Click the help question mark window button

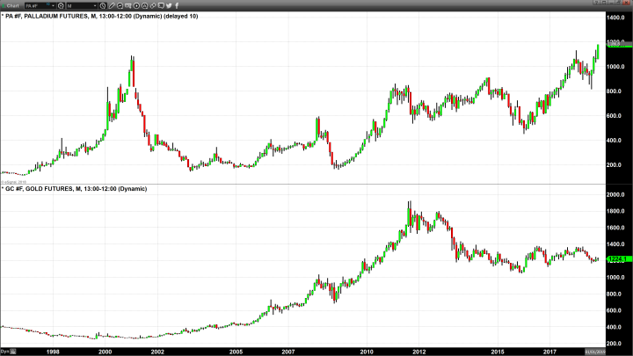[x=596, y=3]
